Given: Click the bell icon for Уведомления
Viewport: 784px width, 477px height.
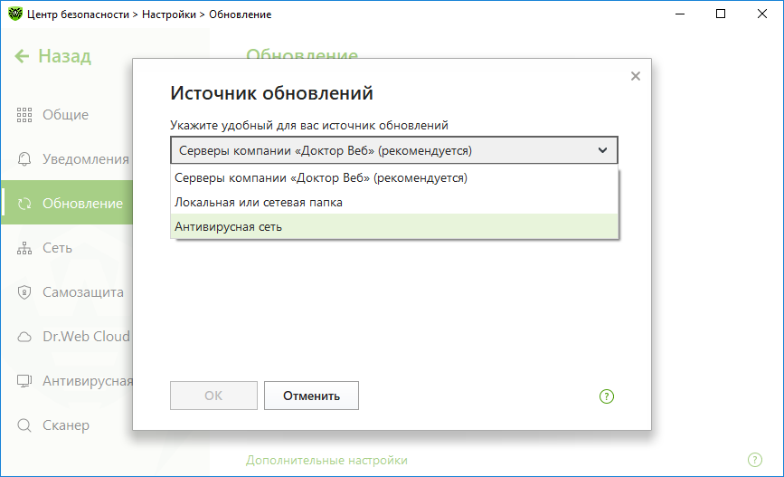Looking at the screenshot, I should coord(24,159).
